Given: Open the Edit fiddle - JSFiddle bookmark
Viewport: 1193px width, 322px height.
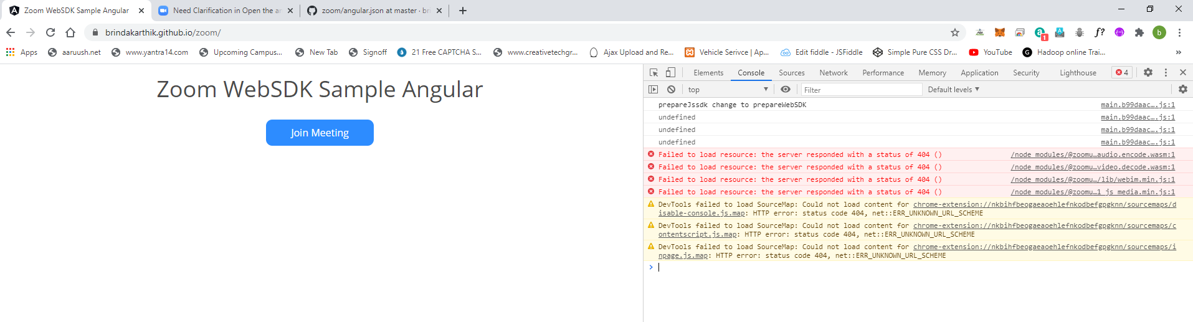Looking at the screenshot, I should tap(822, 52).
